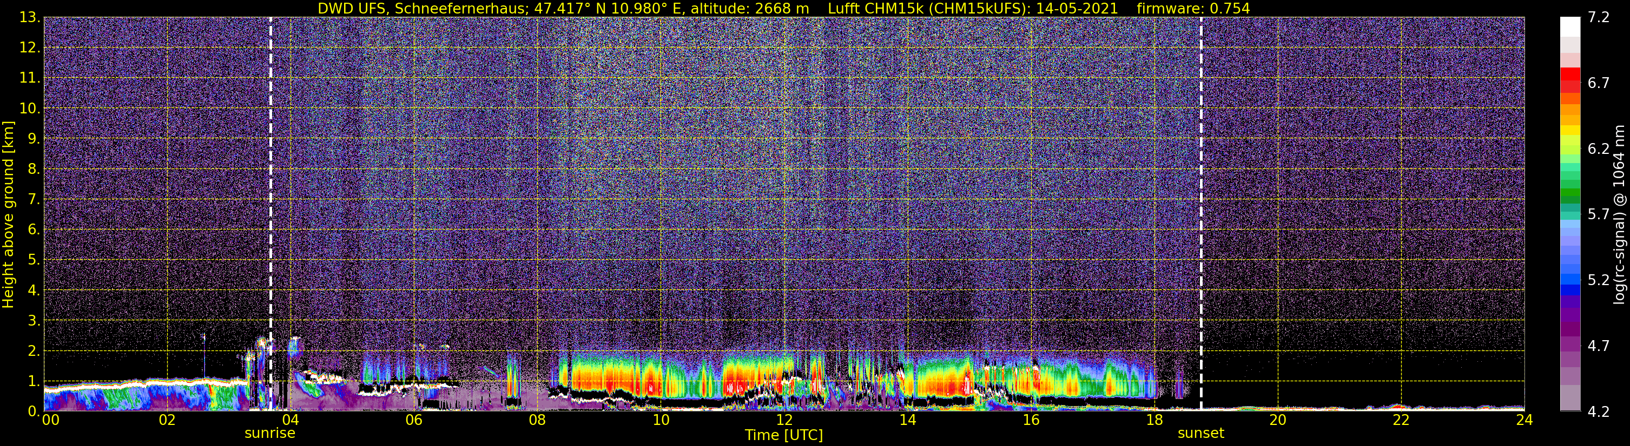Click the '7.2' colorbar value
This screenshot has width=1630, height=446.
pos(1599,18)
